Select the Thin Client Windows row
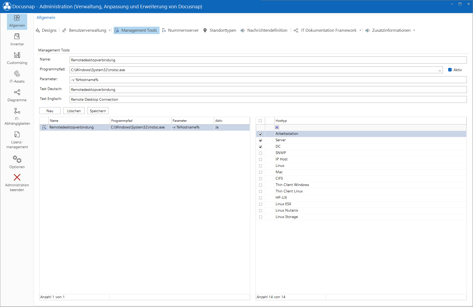The height and width of the screenshot is (307, 473). click(x=361, y=185)
